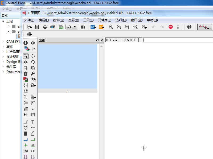
Task: Select the Circle drawing tool
Action: pos(26,128)
